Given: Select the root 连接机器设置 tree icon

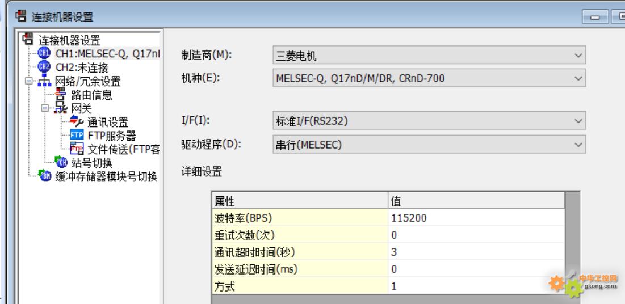Looking at the screenshot, I should 28,39.
